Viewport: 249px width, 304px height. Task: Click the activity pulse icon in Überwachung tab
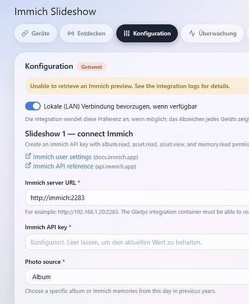(x=192, y=33)
